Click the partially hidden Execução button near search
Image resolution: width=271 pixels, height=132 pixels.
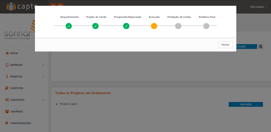click(x=247, y=47)
